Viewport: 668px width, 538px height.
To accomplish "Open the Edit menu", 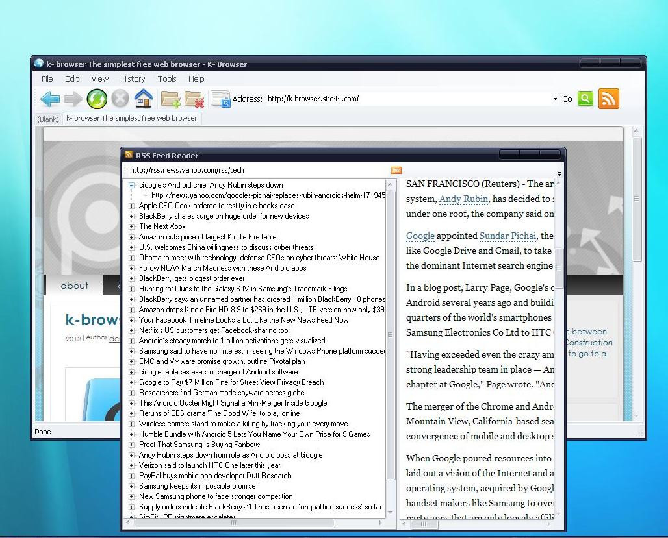I will tap(71, 79).
